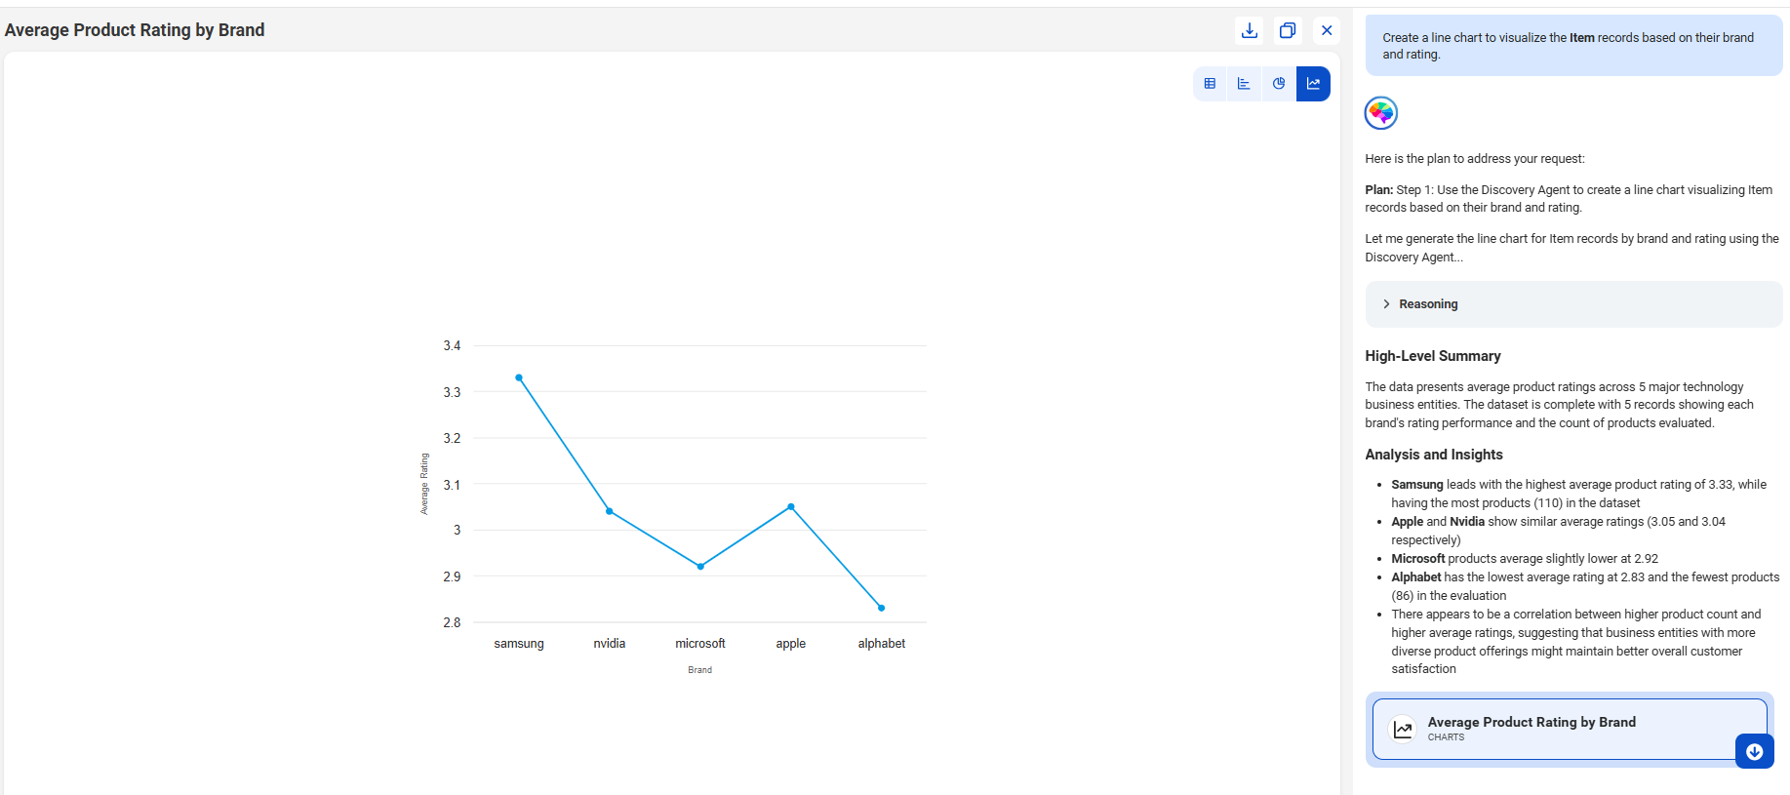Switch to table view icon
The height and width of the screenshot is (795, 1790).
(x=1210, y=84)
